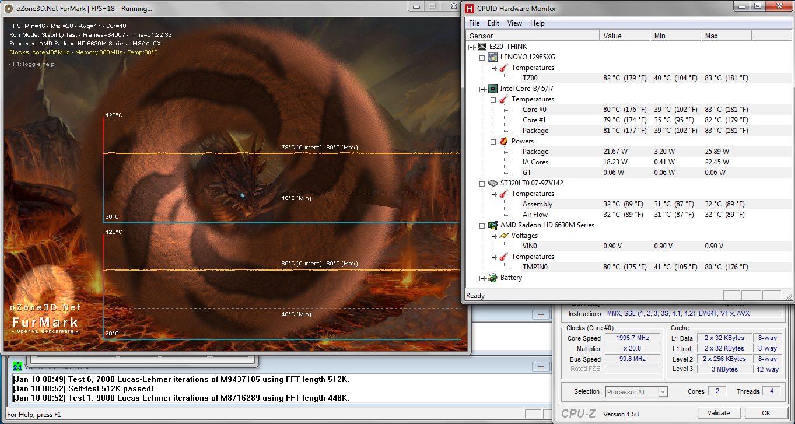Screen dimensions: 795x424
Task: Collapse the ST320LT0 07-9ZV142 node
Action: pyautogui.click(x=482, y=183)
